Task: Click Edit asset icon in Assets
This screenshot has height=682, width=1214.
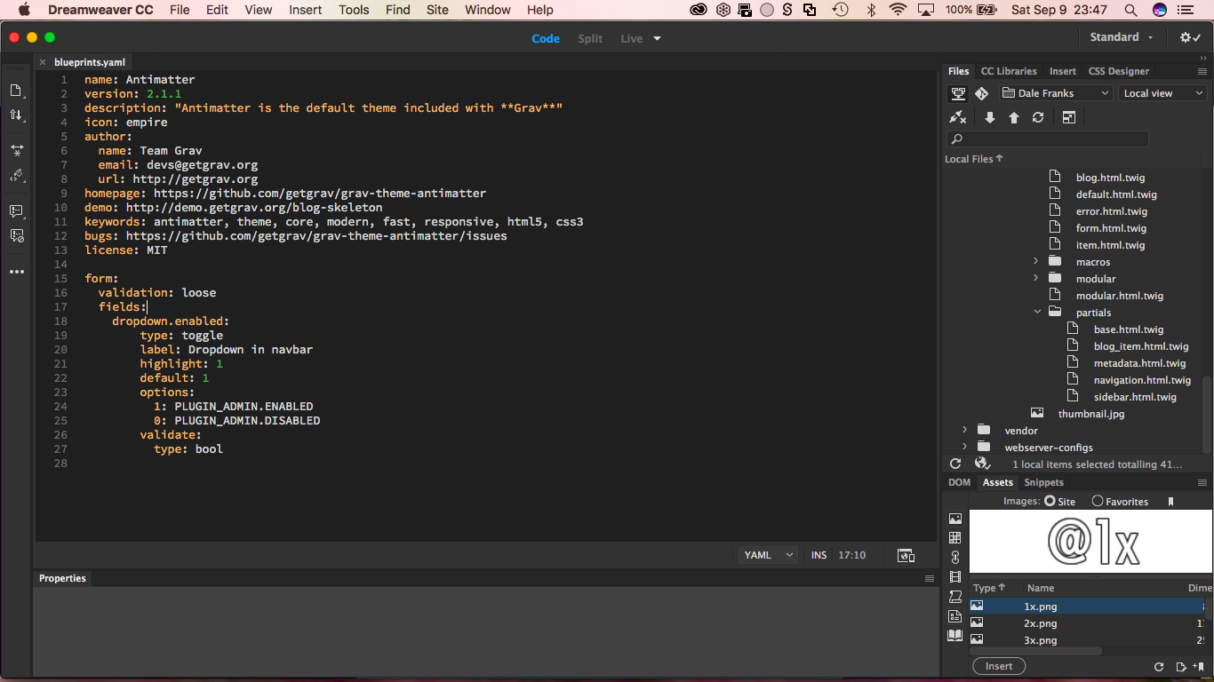Action: 1181,667
